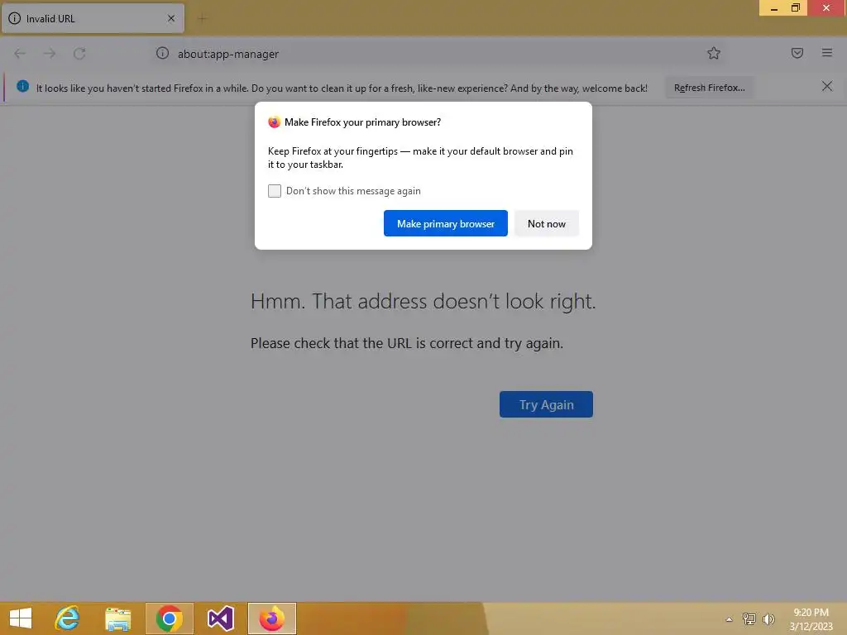This screenshot has height=635, width=847.
Task: Click the Make primary browser button
Action: [445, 223]
